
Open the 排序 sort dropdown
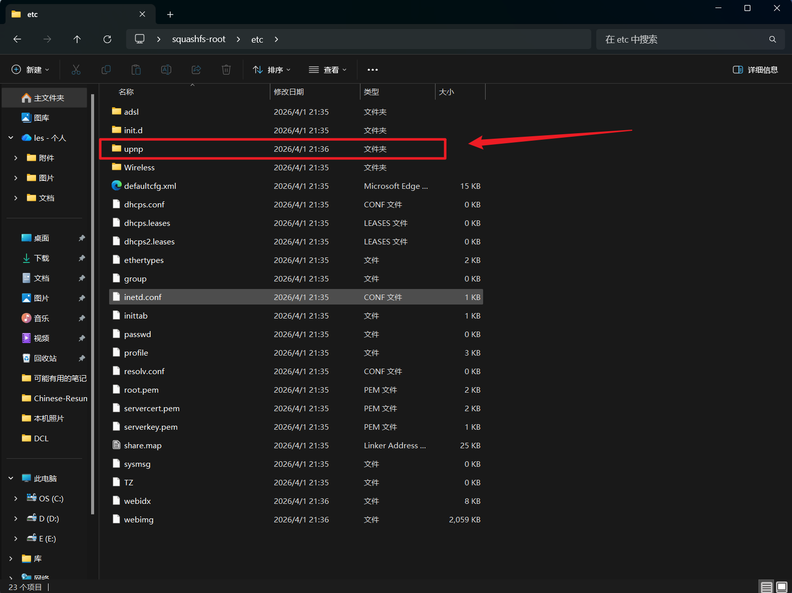(x=272, y=70)
